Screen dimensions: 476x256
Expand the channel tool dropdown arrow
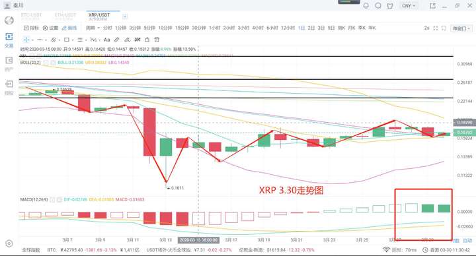59,40
